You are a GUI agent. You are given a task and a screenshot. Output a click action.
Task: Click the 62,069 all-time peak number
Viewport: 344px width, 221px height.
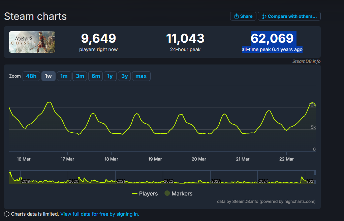[272, 38]
